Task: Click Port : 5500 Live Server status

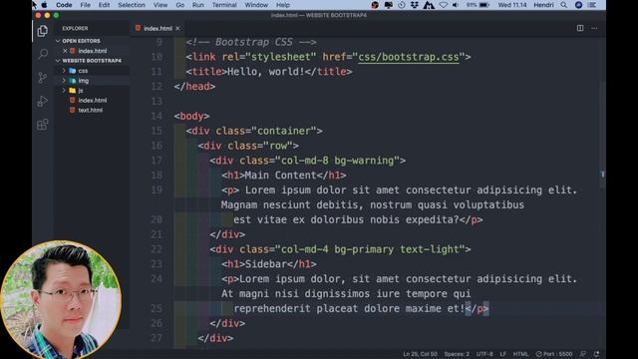Action: [554, 354]
